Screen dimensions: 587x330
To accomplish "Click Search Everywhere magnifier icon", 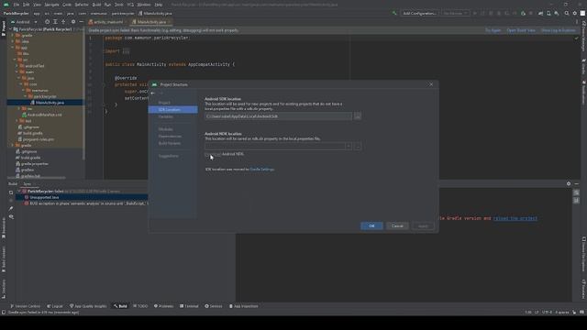I will [x=567, y=14].
